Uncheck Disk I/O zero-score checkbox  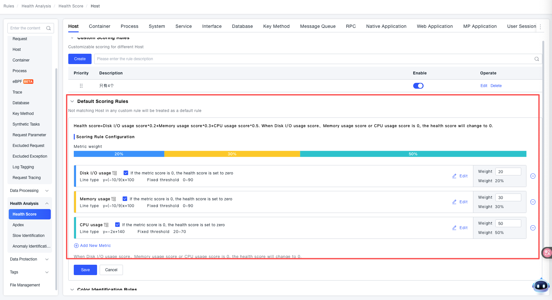click(126, 173)
